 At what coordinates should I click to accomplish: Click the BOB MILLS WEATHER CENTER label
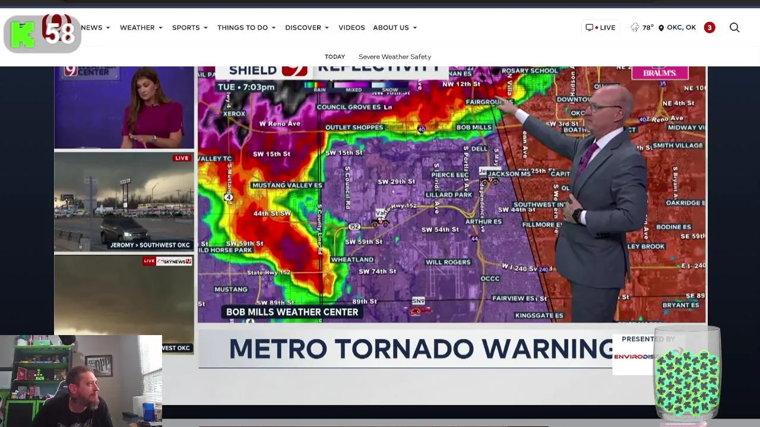click(292, 312)
